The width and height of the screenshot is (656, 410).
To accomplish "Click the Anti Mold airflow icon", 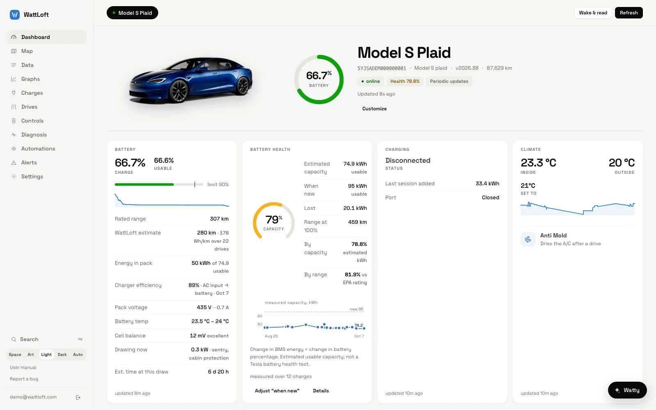I will click(528, 239).
